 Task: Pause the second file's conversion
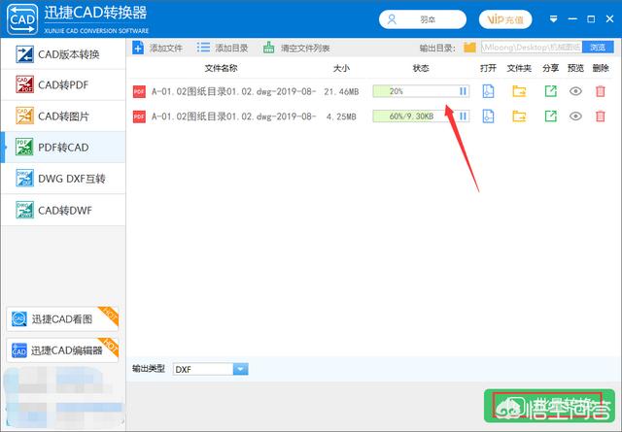(x=463, y=116)
